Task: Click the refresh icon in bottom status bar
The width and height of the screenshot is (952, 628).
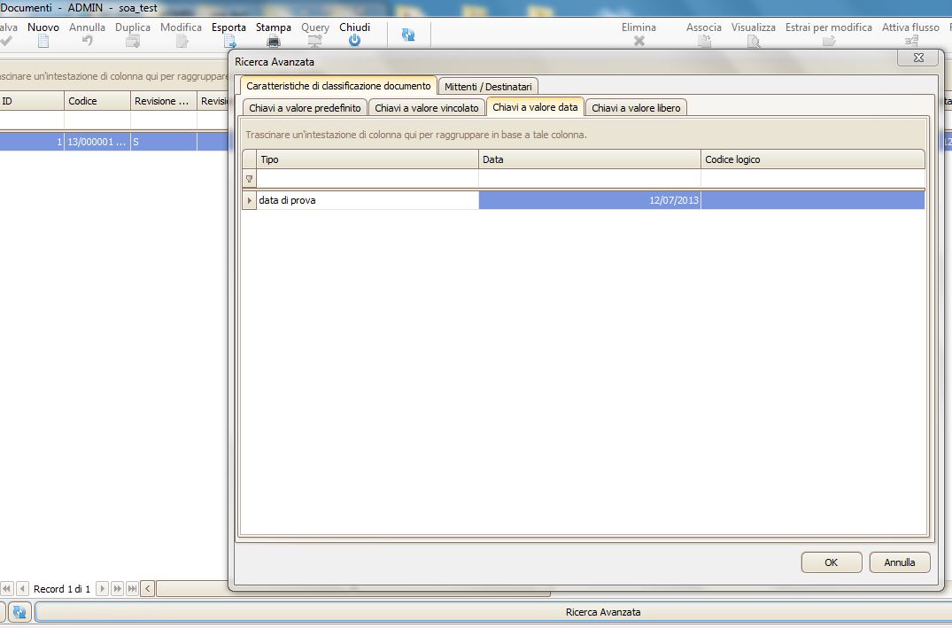Action: (20, 612)
